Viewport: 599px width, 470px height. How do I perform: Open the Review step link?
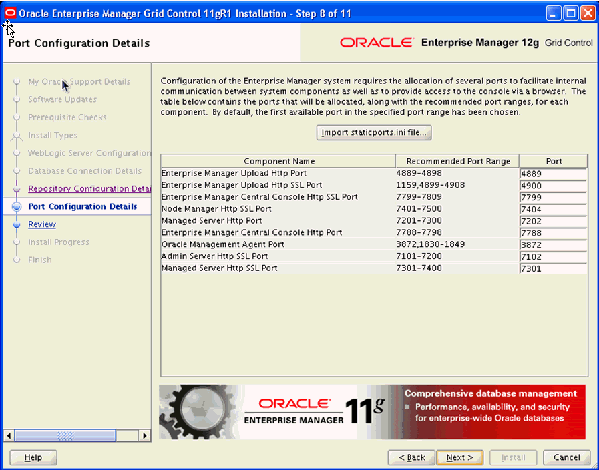(x=42, y=224)
